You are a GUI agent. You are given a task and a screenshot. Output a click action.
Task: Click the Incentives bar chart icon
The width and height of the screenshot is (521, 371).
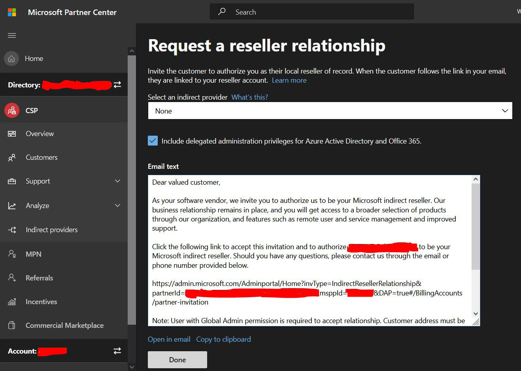12,302
